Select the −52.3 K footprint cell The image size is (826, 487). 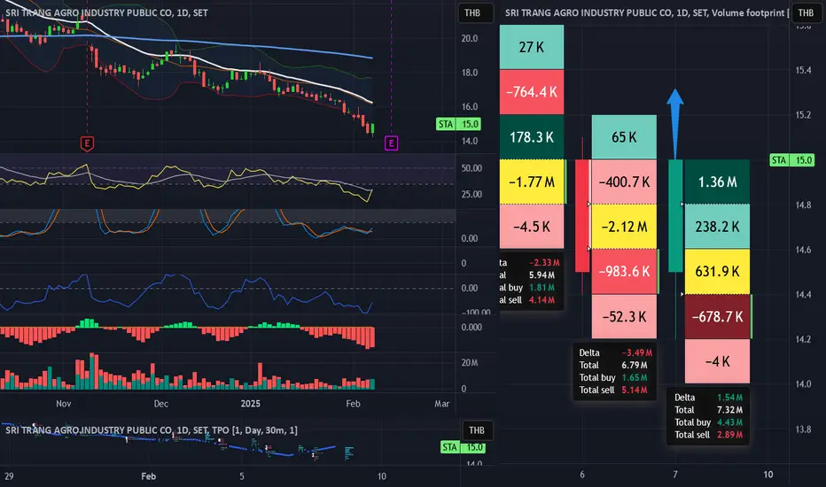pyautogui.click(x=624, y=316)
